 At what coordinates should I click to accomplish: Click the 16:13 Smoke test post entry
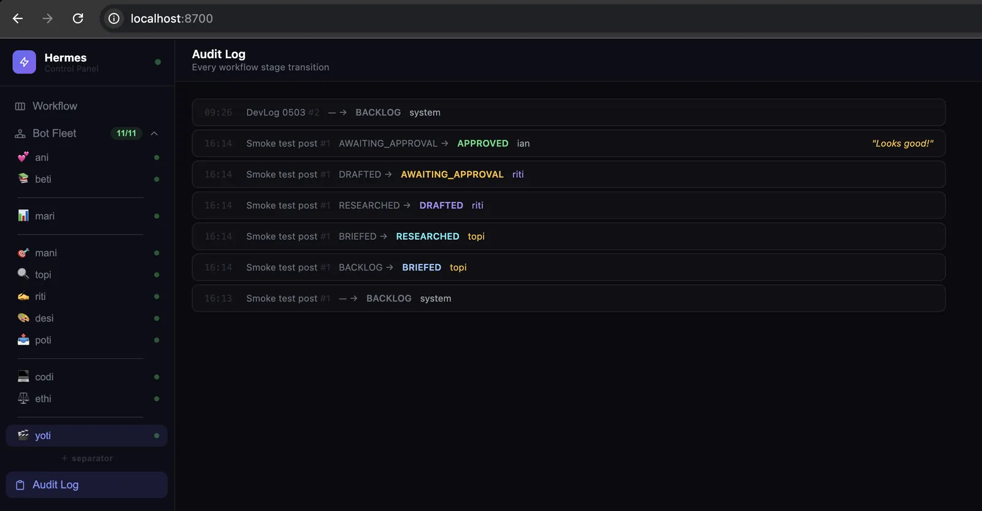(568, 298)
